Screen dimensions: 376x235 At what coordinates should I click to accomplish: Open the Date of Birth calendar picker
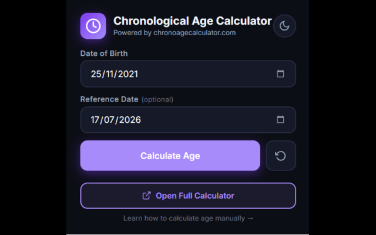(280, 73)
